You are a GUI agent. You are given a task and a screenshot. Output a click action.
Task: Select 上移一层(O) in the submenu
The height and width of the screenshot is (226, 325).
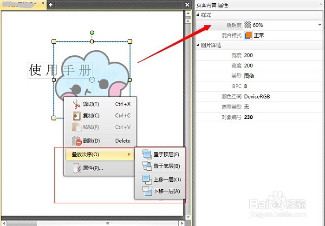160,179
